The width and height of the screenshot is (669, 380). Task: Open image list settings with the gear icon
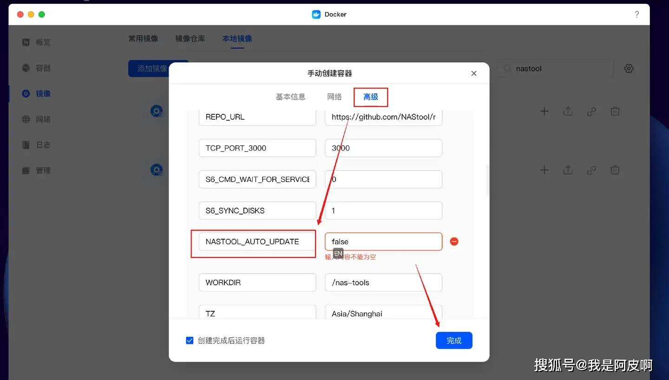629,68
